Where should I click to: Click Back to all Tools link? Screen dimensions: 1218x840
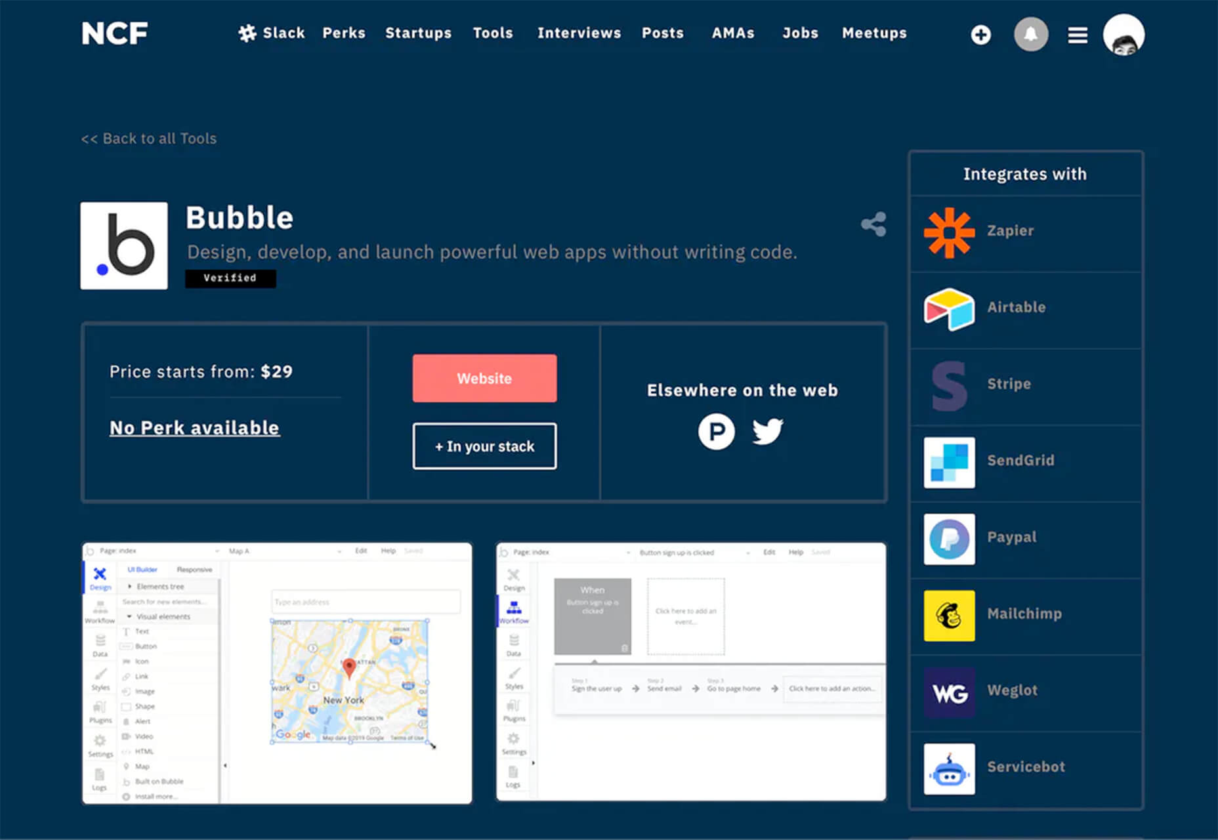point(149,138)
